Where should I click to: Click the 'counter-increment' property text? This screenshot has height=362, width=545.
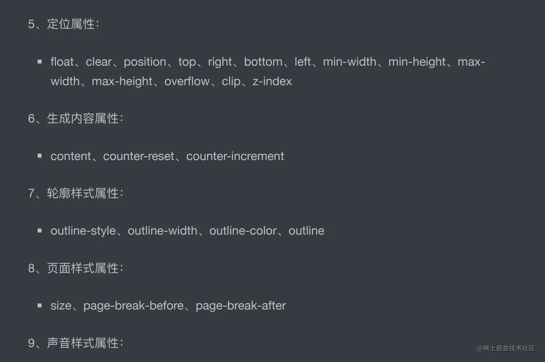tap(235, 156)
